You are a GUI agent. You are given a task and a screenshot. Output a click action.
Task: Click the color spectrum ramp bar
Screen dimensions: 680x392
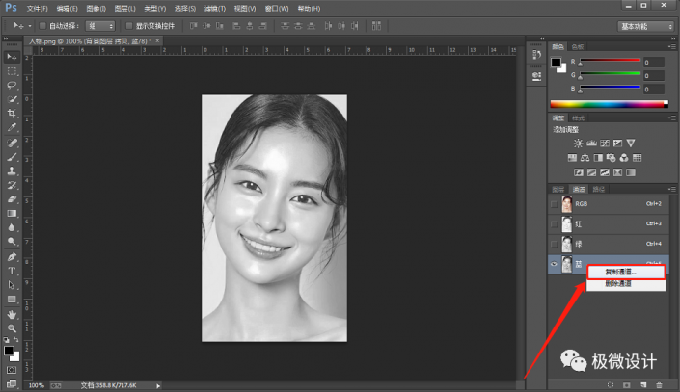click(608, 103)
